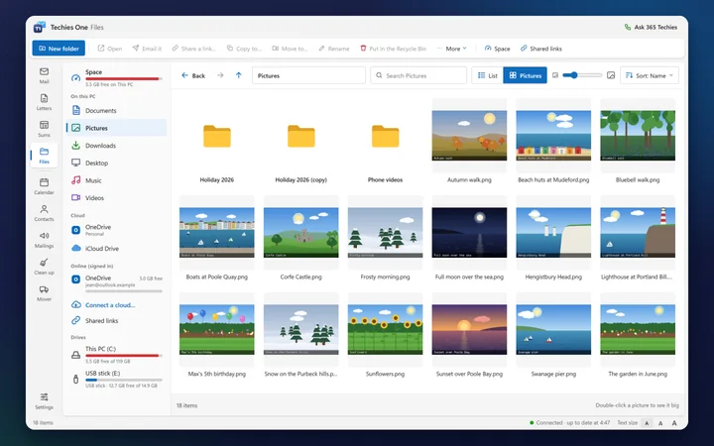Open the Sort: Name dropdown

[650, 75]
